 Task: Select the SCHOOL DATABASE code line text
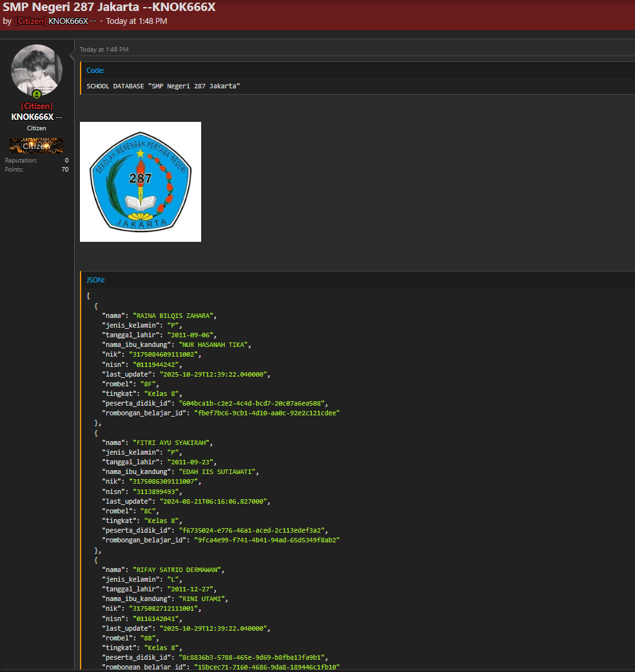[x=163, y=86]
